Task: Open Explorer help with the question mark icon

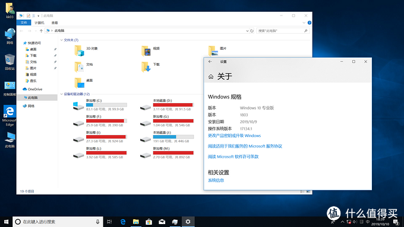Action: pos(310,23)
